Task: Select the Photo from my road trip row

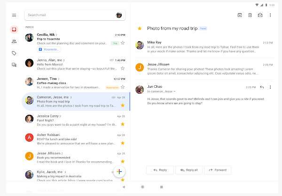Action: (x=76, y=102)
